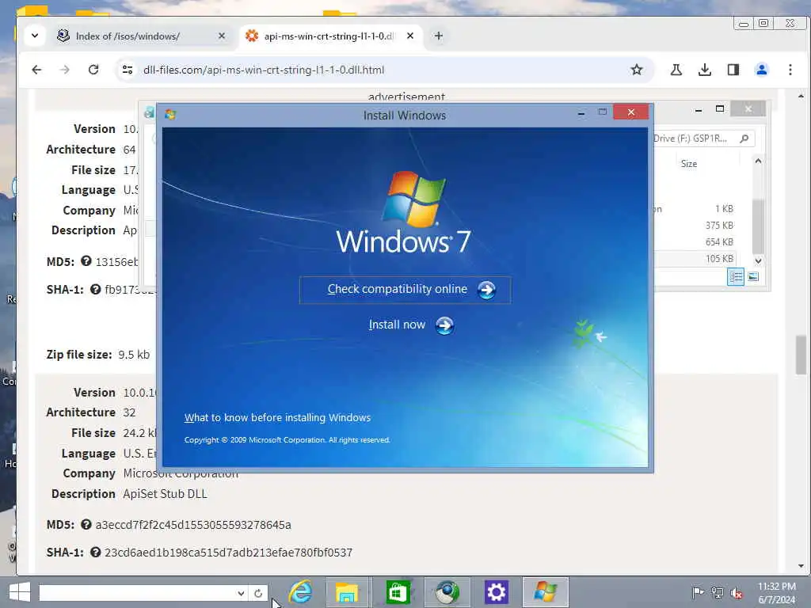Screen dimensions: 811x608
Task: Open clock showing 11:32 PM
Action: tap(777, 593)
